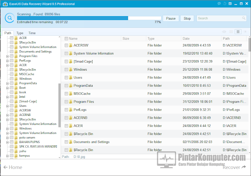The image size is (251, 176).
Task: Click ProgramData folder icon in file list
Action: tap(71, 85)
